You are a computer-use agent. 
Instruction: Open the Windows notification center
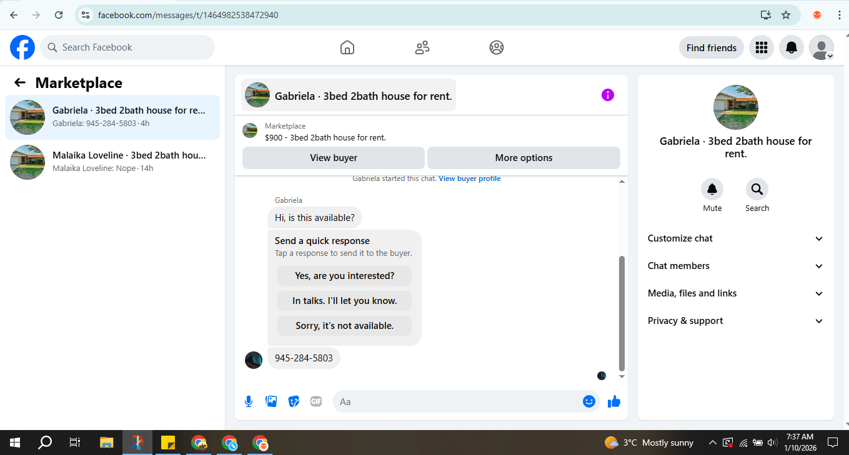pyautogui.click(x=833, y=443)
